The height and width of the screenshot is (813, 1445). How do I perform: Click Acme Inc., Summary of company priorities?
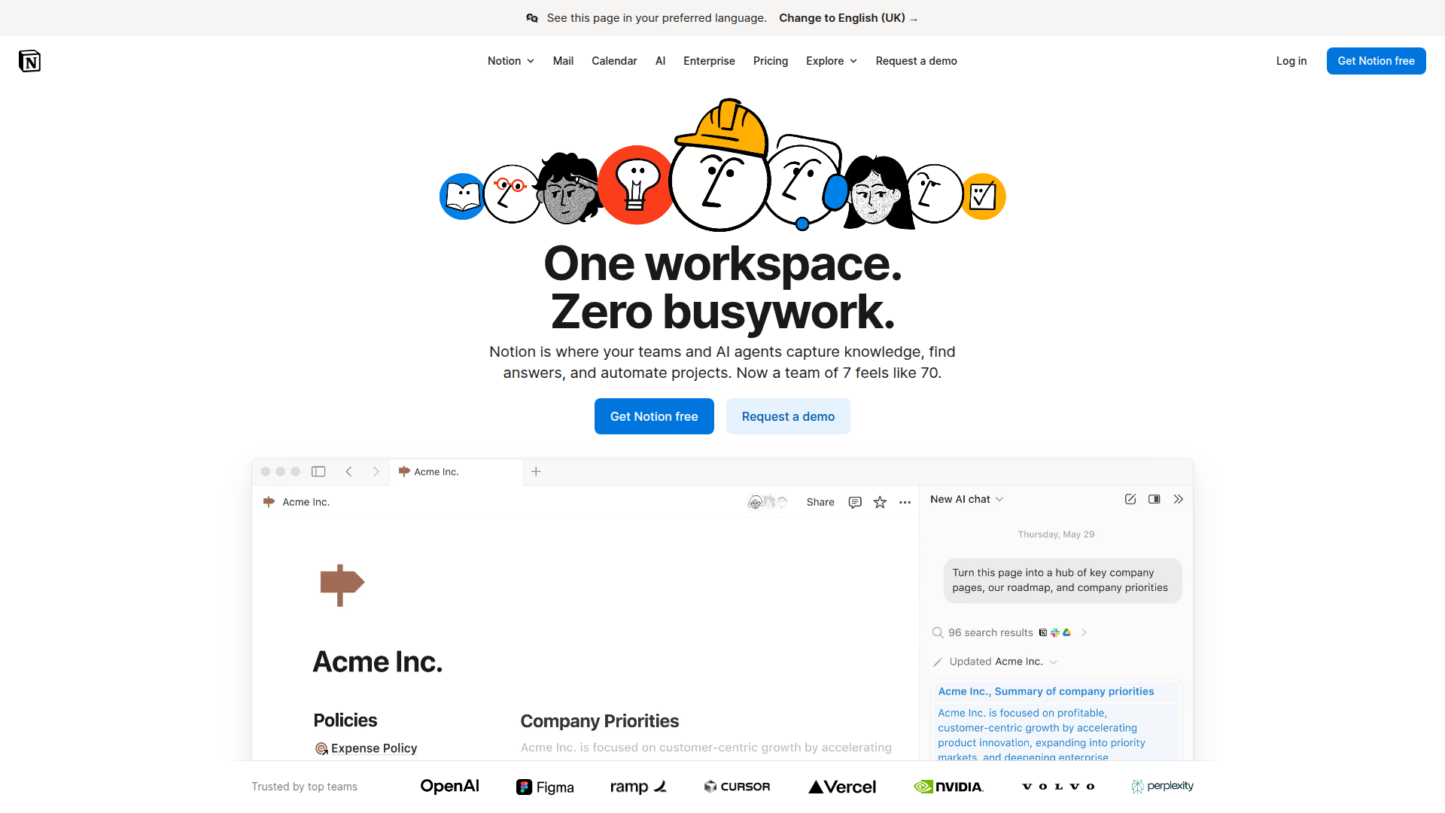[1046, 691]
